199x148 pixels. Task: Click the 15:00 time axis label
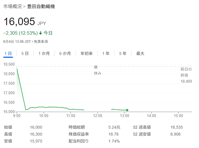tap(178, 116)
